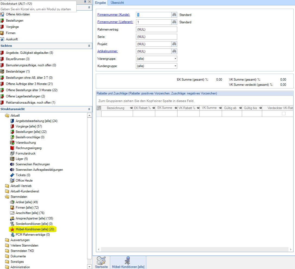The image size is (295, 269).
Task: Open Rechnungseingang icon in Aktuell folder
Action: 12,148
